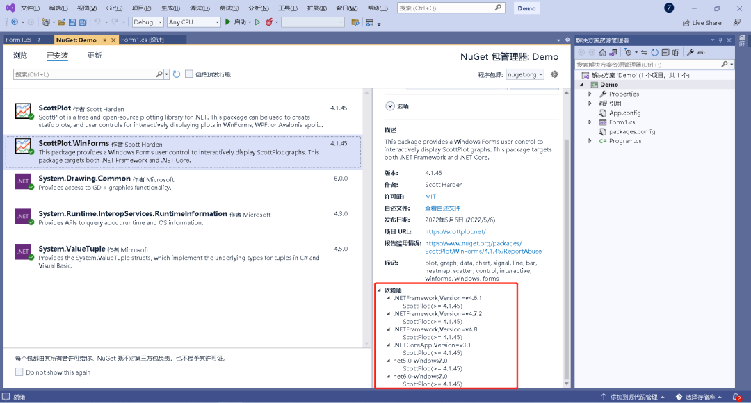Check the 'Do not show this again' checkbox
This screenshot has width=751, height=403.
(19, 372)
